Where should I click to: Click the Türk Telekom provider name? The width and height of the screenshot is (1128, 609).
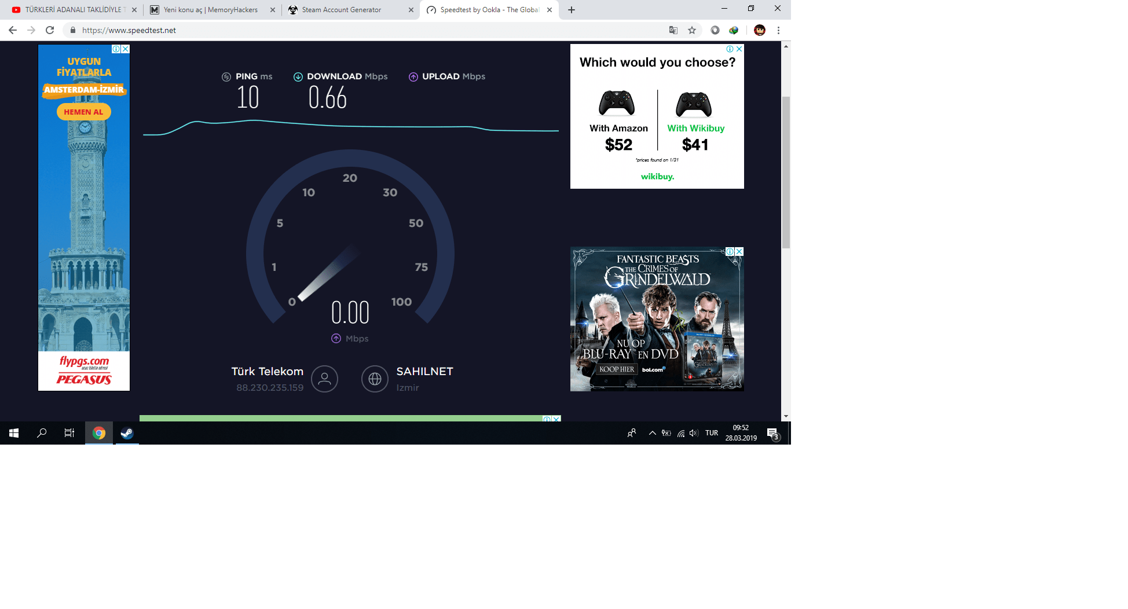click(268, 372)
